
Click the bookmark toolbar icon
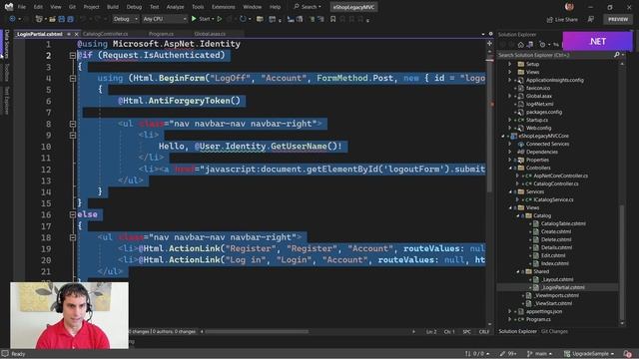click(332, 19)
